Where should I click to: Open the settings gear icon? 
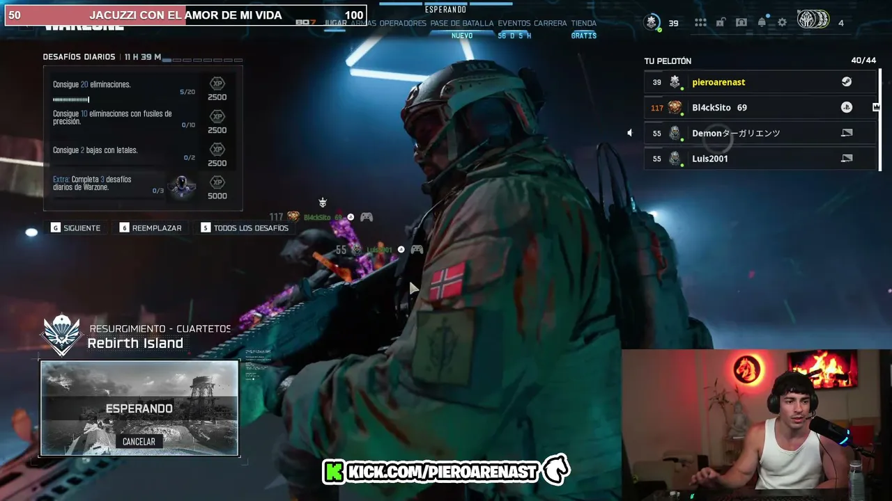(x=782, y=23)
